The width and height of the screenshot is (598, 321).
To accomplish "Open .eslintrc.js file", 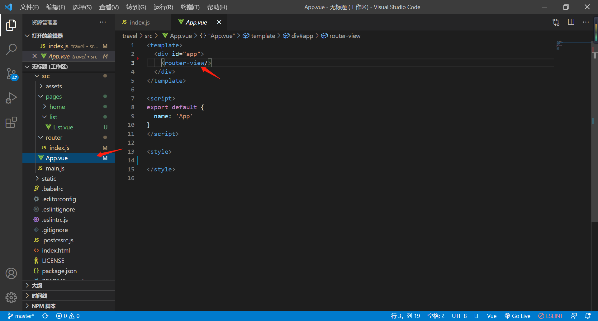I will (69, 220).
